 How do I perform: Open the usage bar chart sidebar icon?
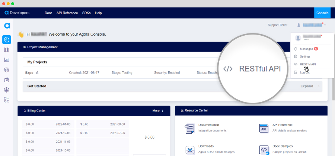pyautogui.click(x=7, y=60)
